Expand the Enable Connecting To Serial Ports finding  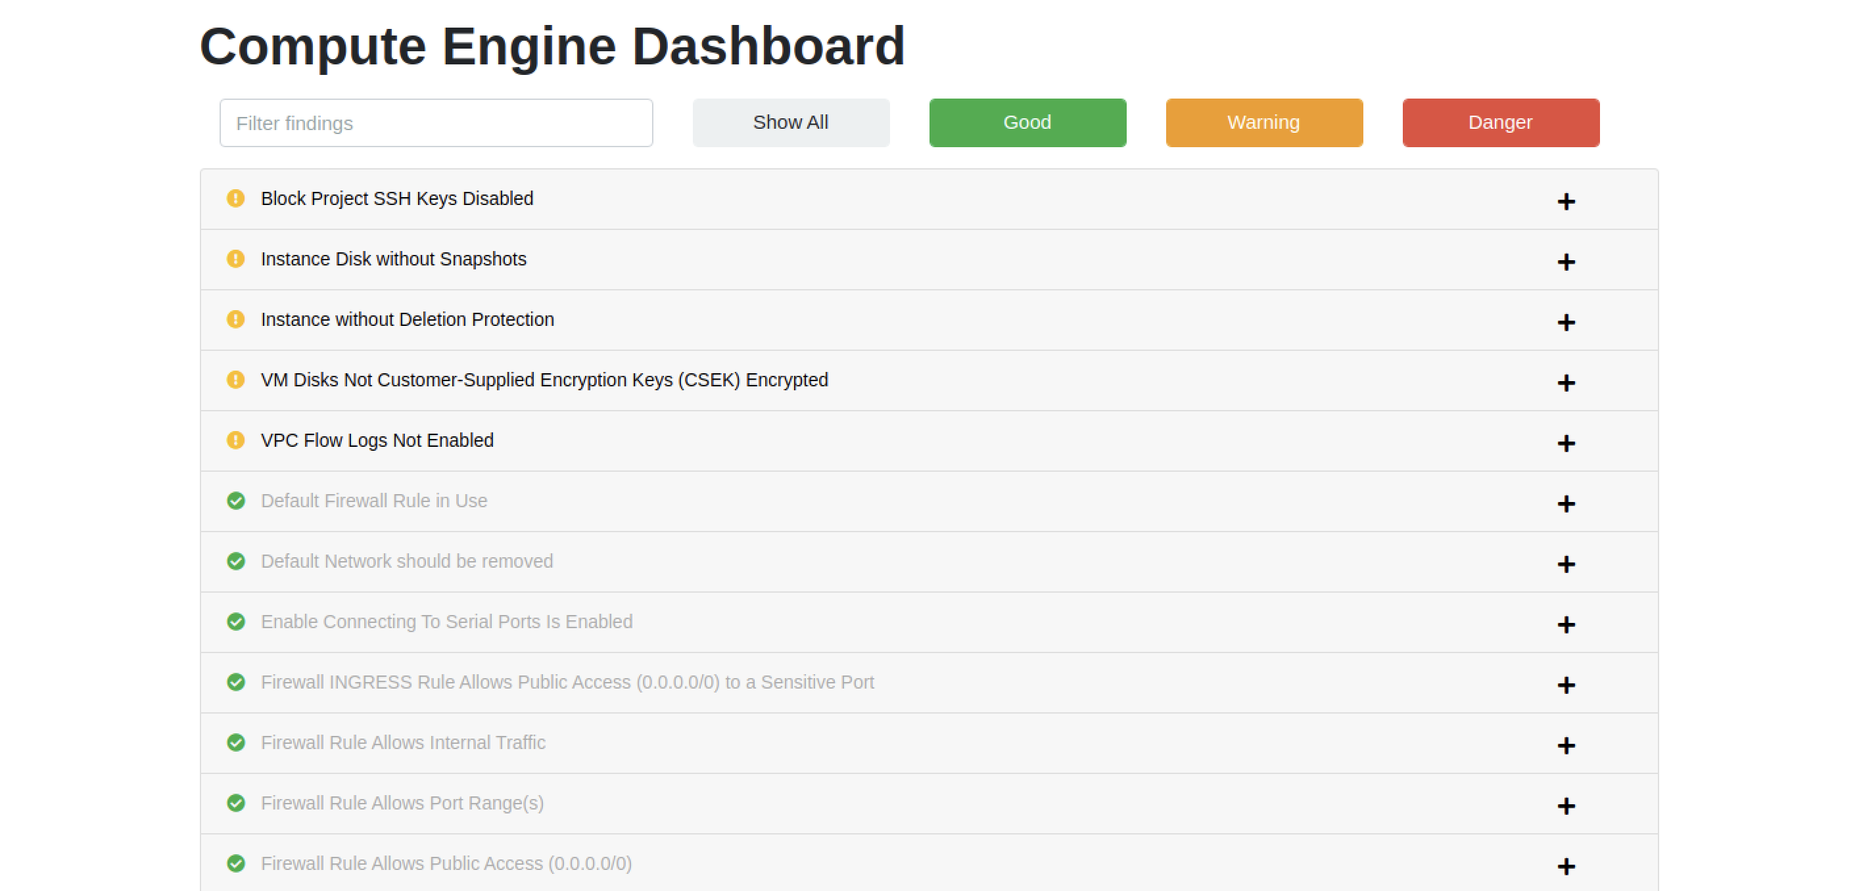(1566, 625)
